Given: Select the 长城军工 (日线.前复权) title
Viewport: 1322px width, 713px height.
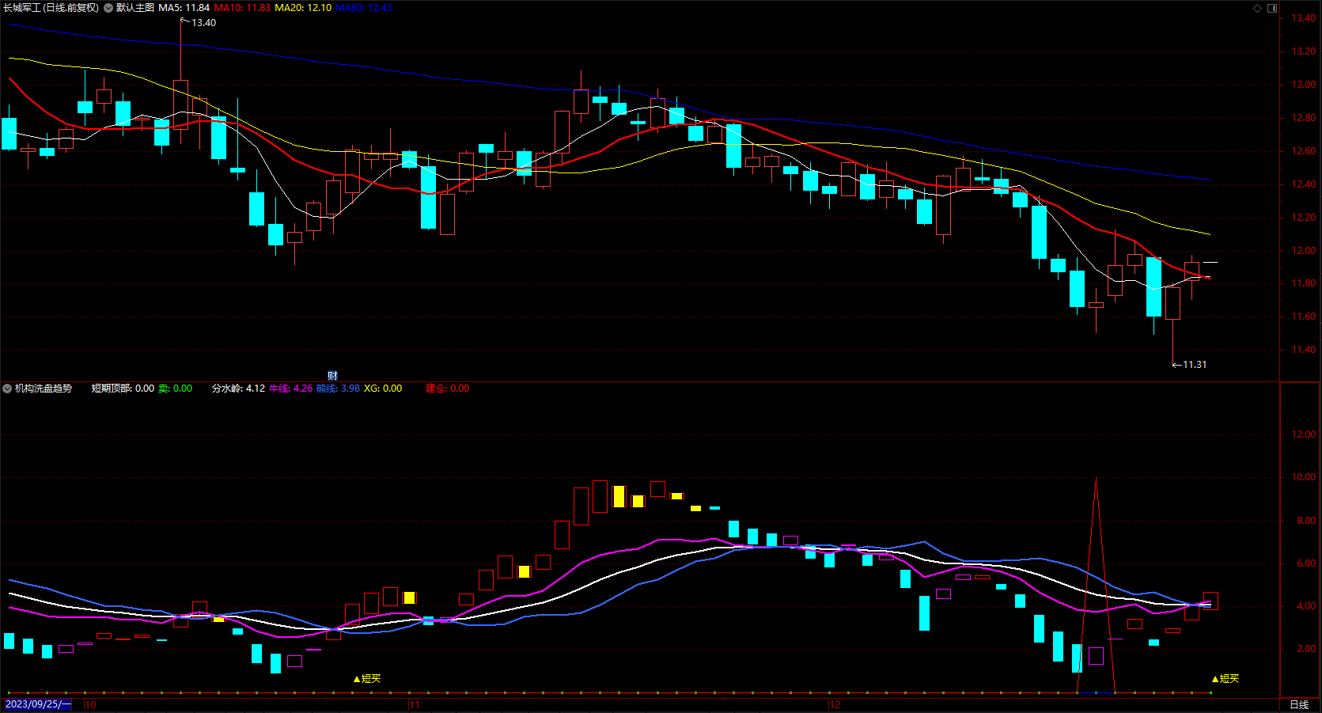Looking at the screenshot, I should coord(51,8).
